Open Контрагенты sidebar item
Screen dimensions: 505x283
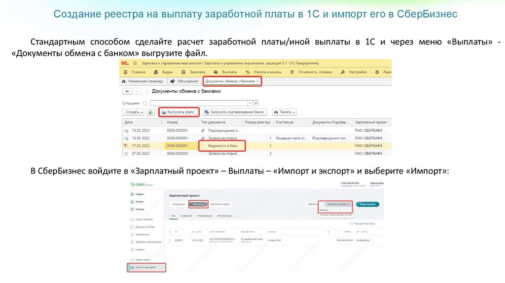140,234
